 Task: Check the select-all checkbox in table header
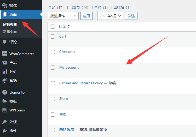(x=53, y=27)
